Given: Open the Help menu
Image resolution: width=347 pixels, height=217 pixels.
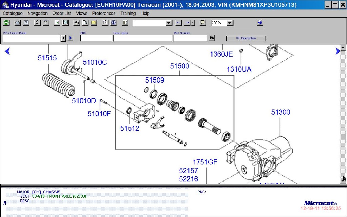Looking at the screenshot, I should (145, 14).
